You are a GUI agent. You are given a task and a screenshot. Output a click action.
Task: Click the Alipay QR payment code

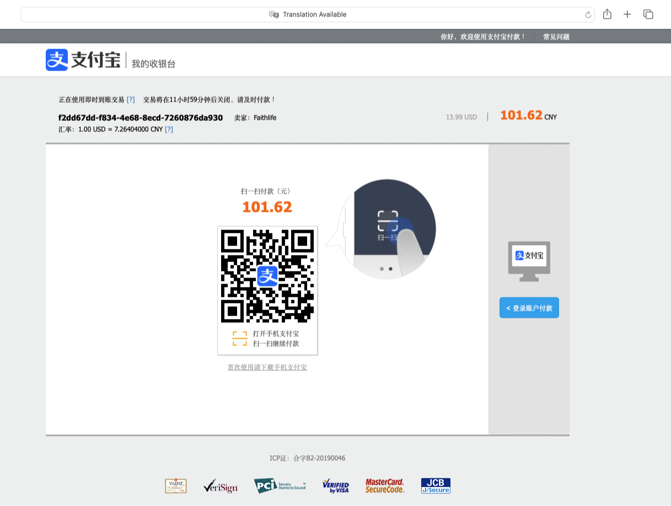(267, 276)
